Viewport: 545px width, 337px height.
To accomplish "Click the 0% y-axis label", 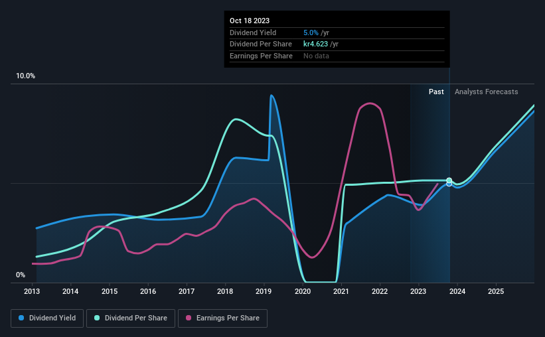I will click(x=21, y=275).
